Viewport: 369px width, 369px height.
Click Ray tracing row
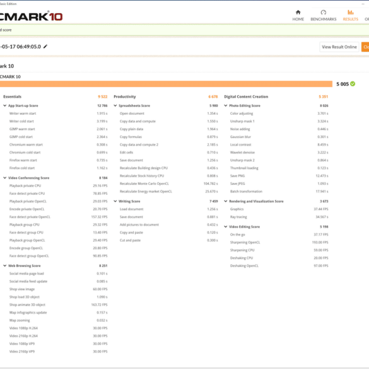(x=279, y=217)
